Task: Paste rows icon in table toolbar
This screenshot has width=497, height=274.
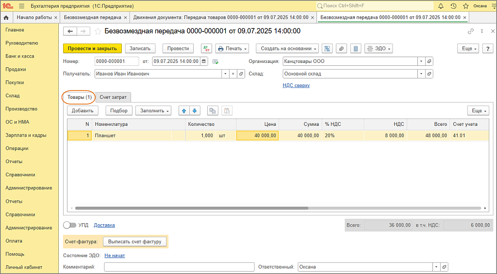Action: pyautogui.click(x=227, y=110)
